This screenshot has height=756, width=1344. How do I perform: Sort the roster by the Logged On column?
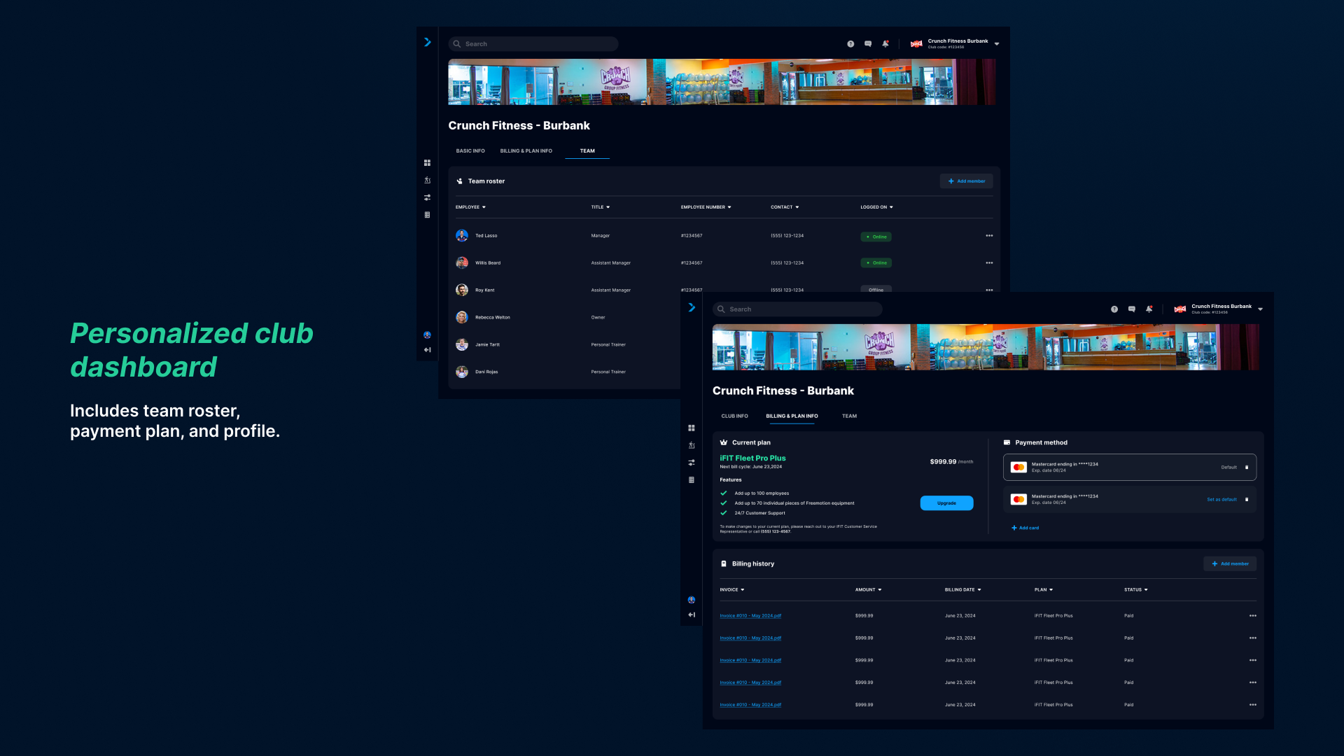pyautogui.click(x=876, y=207)
